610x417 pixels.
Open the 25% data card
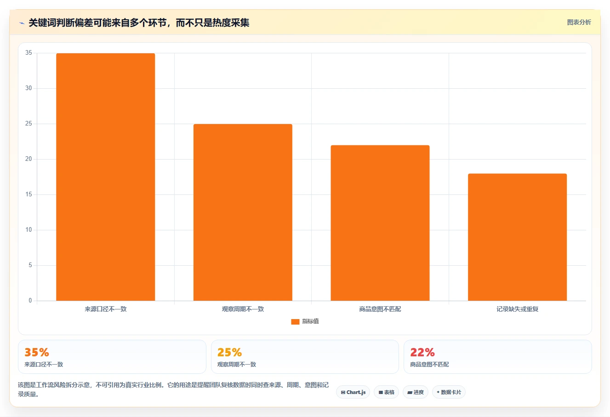pyautogui.click(x=305, y=357)
